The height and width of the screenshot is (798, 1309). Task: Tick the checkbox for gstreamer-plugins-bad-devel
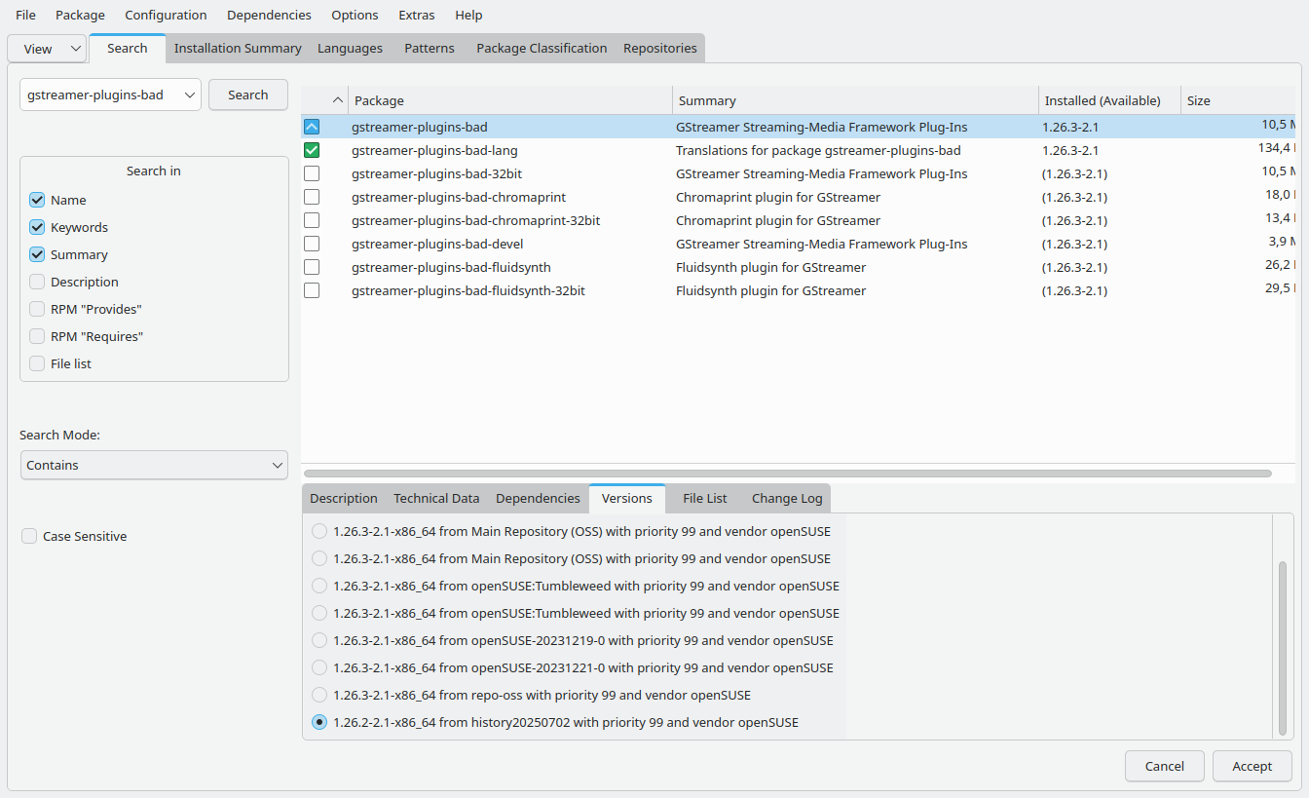point(312,244)
